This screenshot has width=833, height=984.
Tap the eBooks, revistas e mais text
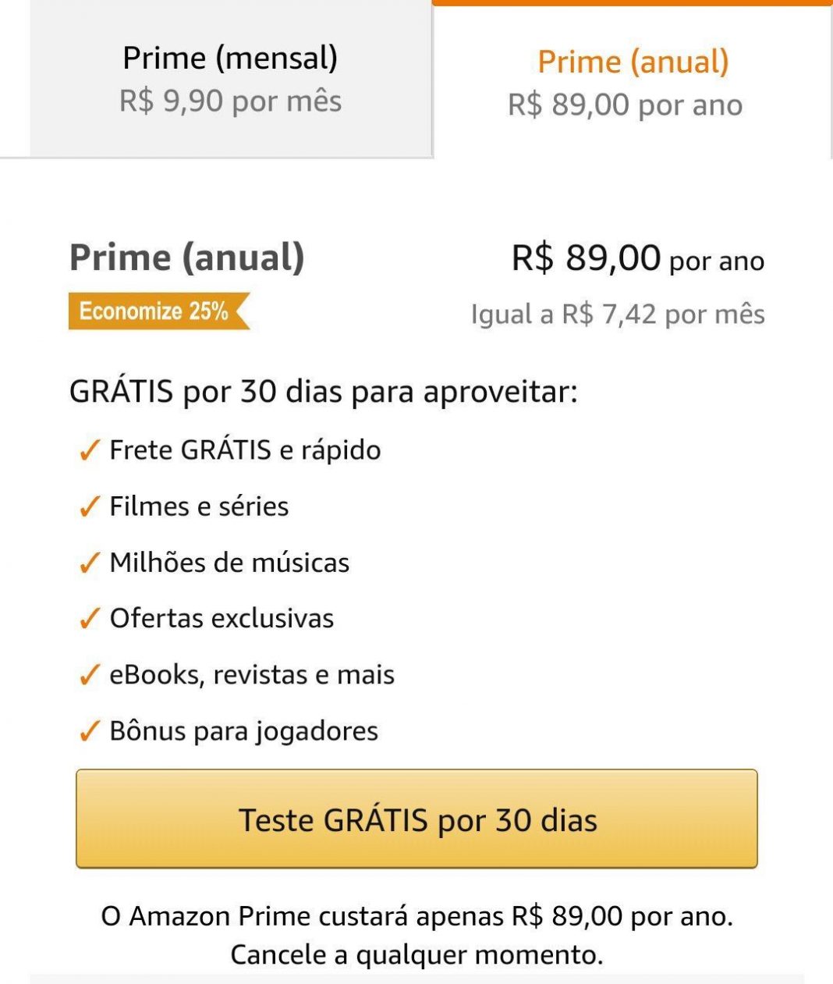[x=252, y=675]
